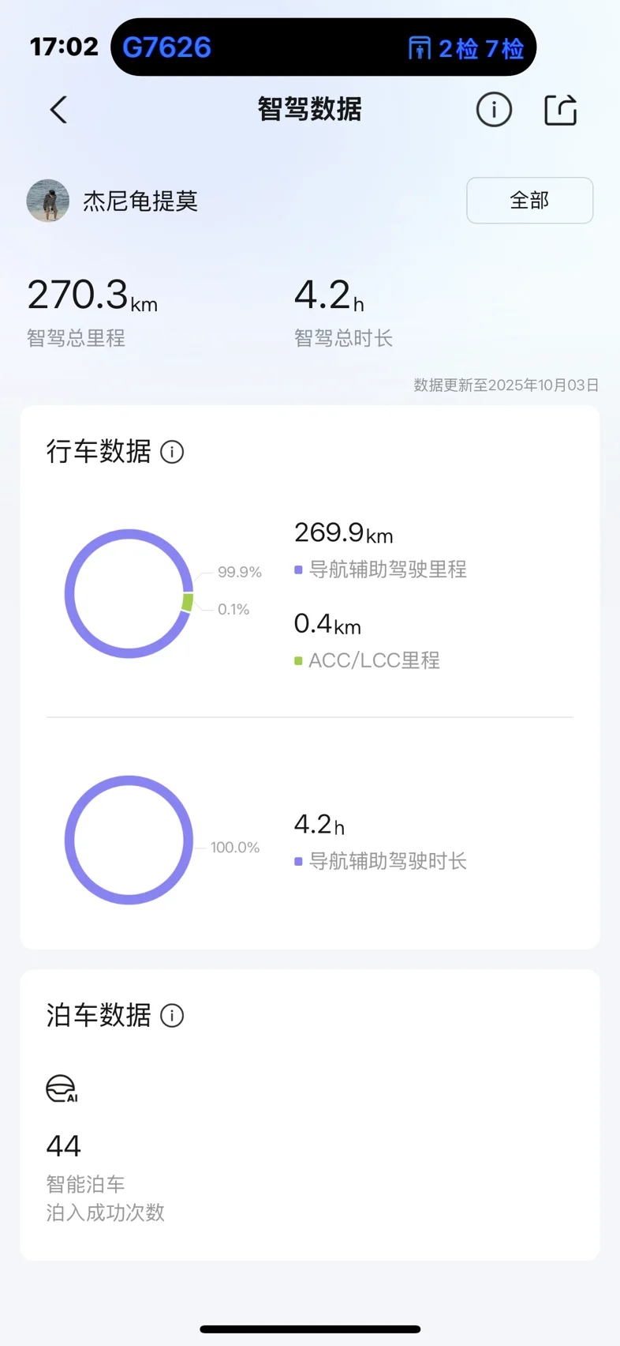Tap the 44 parking success count

64,1146
